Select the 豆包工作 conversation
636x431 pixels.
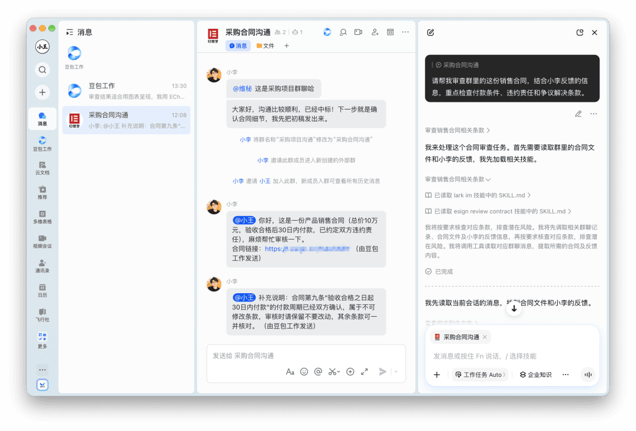(x=127, y=91)
